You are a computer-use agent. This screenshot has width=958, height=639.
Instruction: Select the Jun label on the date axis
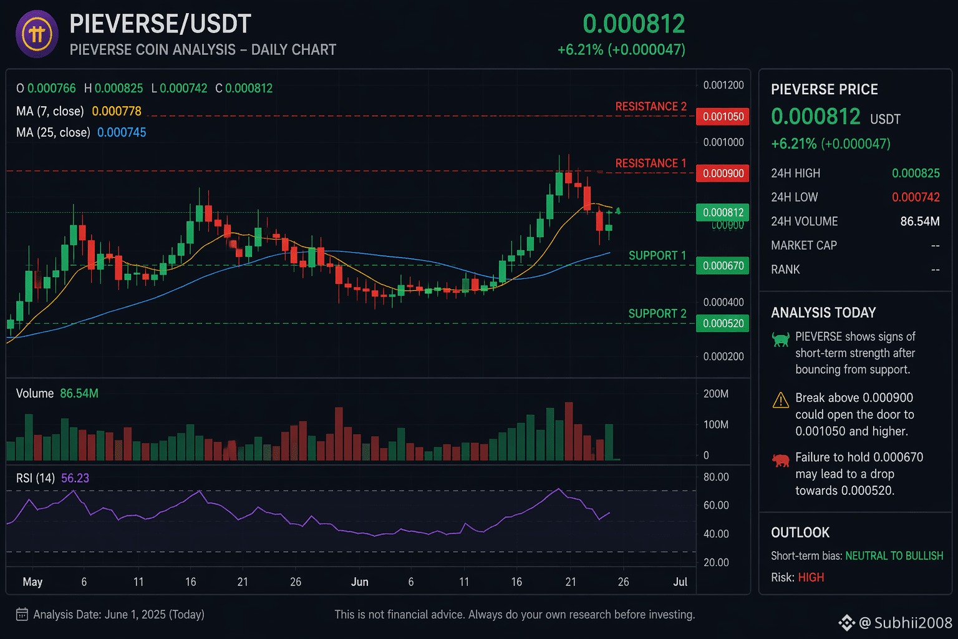point(360,582)
